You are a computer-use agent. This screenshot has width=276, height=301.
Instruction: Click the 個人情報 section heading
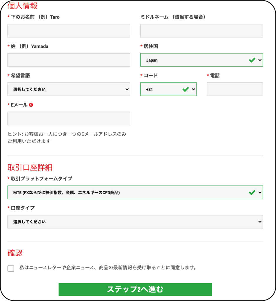coord(22,6)
